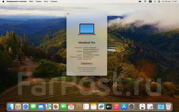Open the Apple menu
179x112 pixels.
pos(3,1)
